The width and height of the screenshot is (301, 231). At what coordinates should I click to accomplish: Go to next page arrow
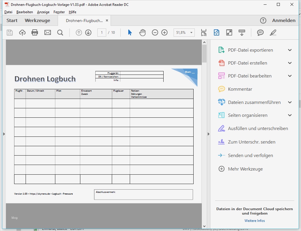click(88, 33)
